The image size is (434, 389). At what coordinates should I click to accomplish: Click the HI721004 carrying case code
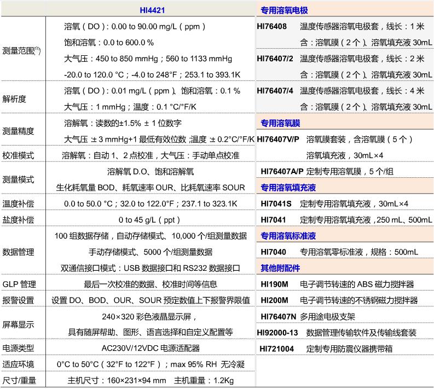coord(276,349)
